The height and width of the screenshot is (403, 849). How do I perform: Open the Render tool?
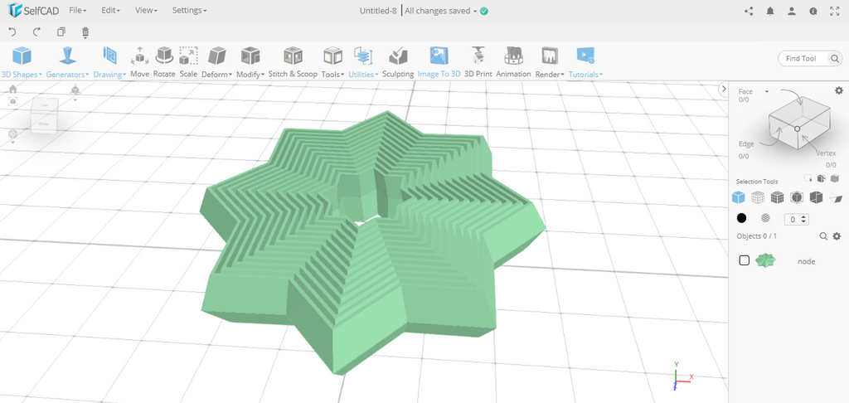[551, 62]
